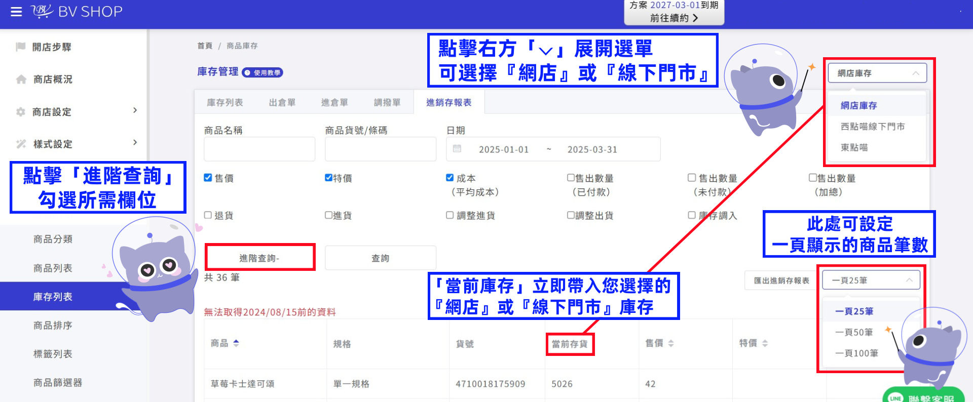
Task: Open 商品排序 in the sidebar
Action: (53, 325)
